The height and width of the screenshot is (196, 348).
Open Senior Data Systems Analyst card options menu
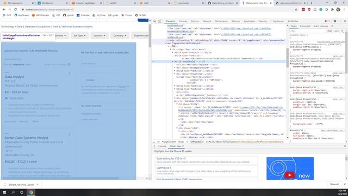pos(69,134)
